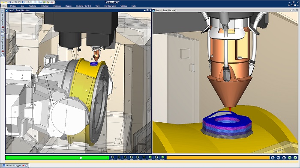The width and height of the screenshot is (300, 168).
Task: Toggle the COLL collision indicator
Action: (119, 158)
